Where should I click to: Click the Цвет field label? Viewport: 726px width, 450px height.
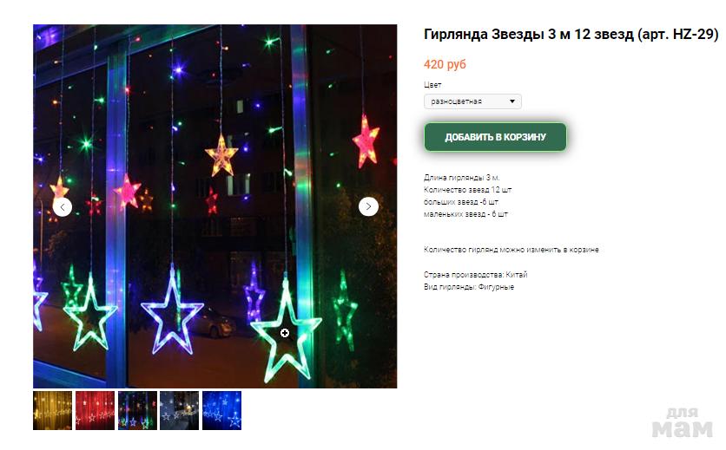(x=432, y=85)
